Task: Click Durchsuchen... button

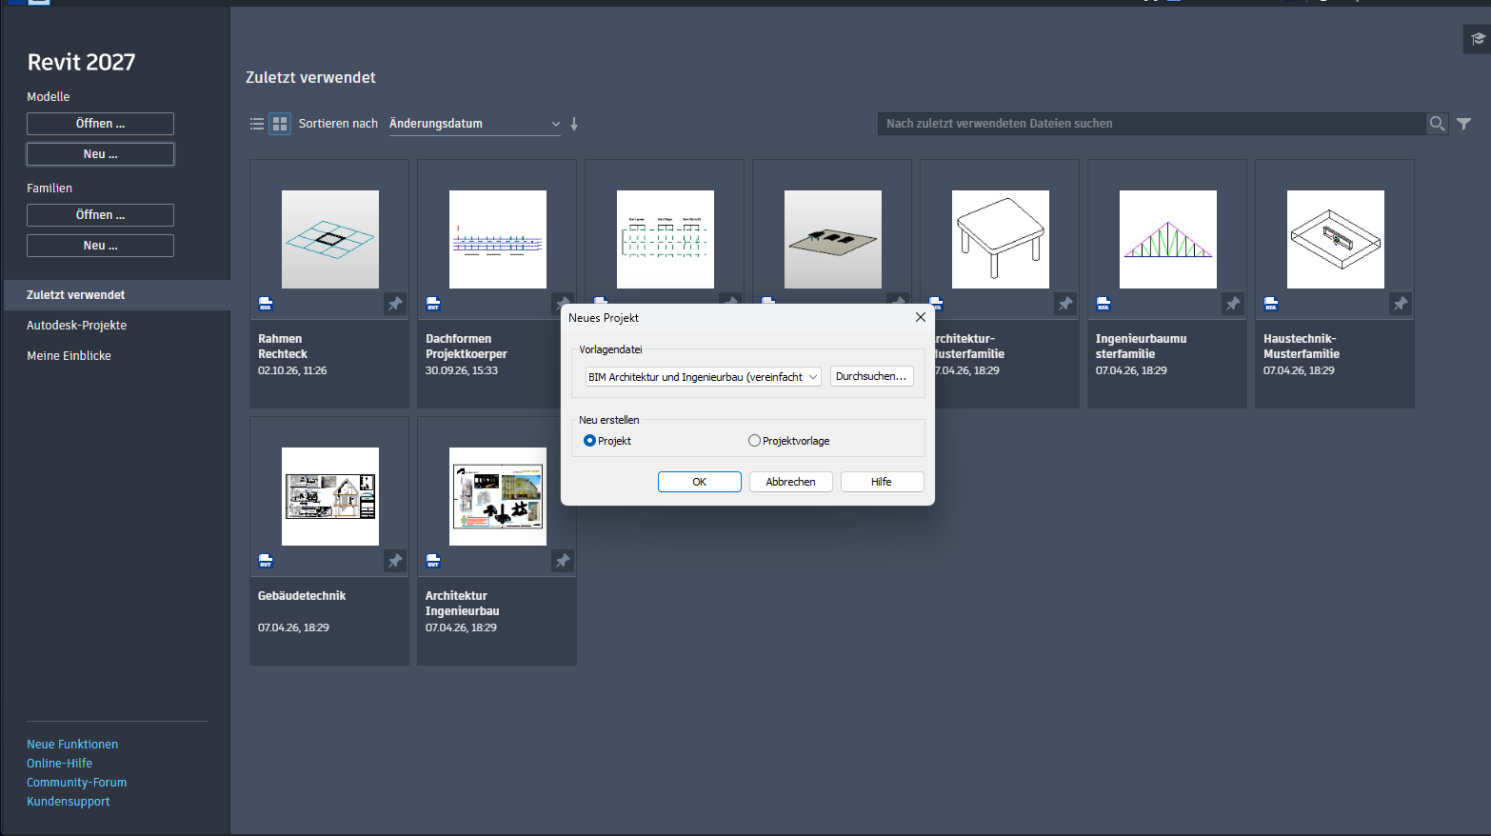Action: pyautogui.click(x=872, y=377)
